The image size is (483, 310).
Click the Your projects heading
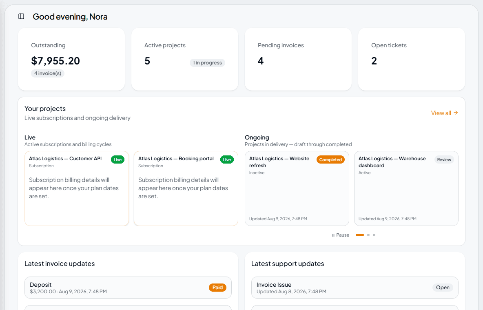[x=45, y=108]
